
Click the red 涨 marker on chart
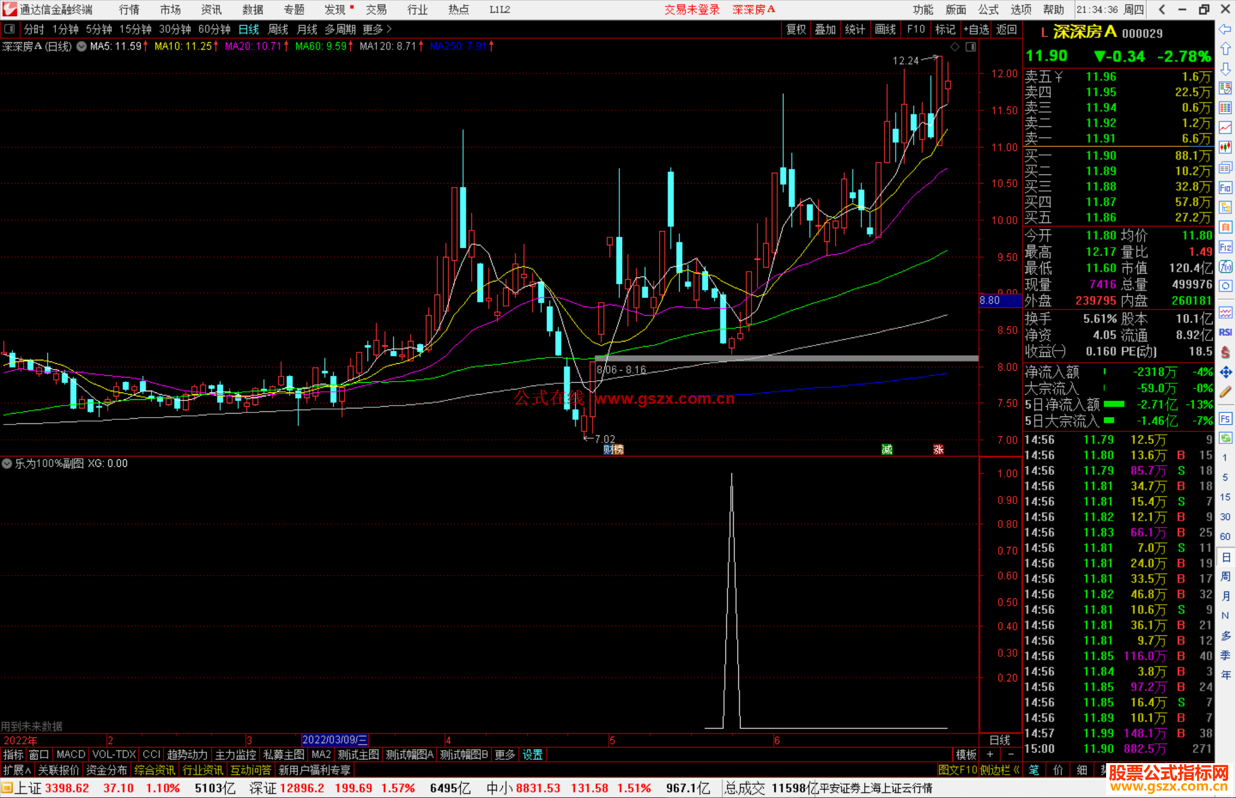(938, 450)
